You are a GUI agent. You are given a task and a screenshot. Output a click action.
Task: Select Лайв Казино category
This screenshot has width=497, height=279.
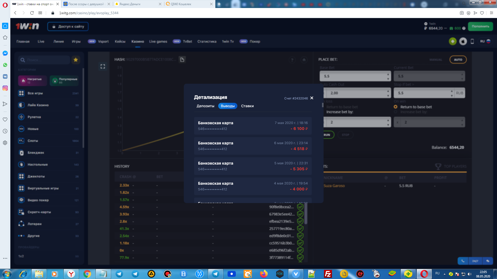48,105
